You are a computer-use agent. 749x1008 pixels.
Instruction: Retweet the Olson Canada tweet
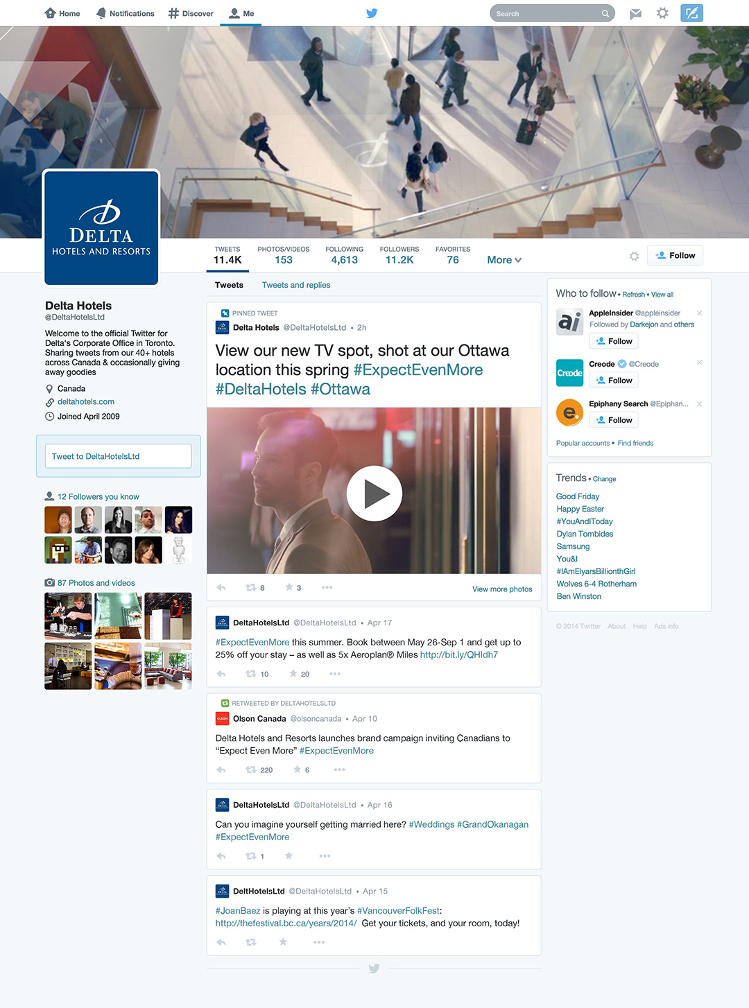click(x=251, y=770)
